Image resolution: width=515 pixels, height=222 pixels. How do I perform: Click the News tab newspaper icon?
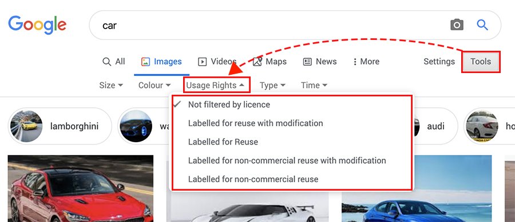coord(307,62)
